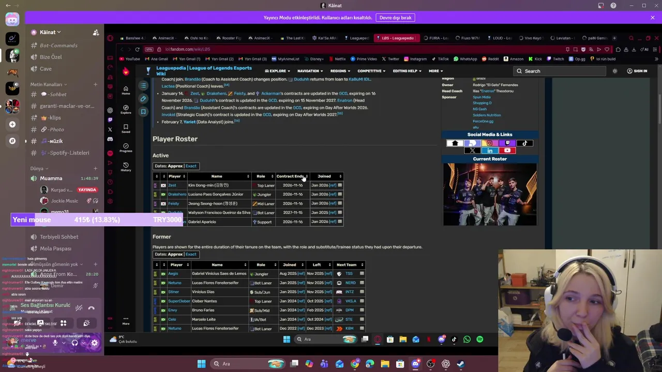The height and width of the screenshot is (372, 662).
Task: Toggle Discord microphone mute
Action: 55,343
